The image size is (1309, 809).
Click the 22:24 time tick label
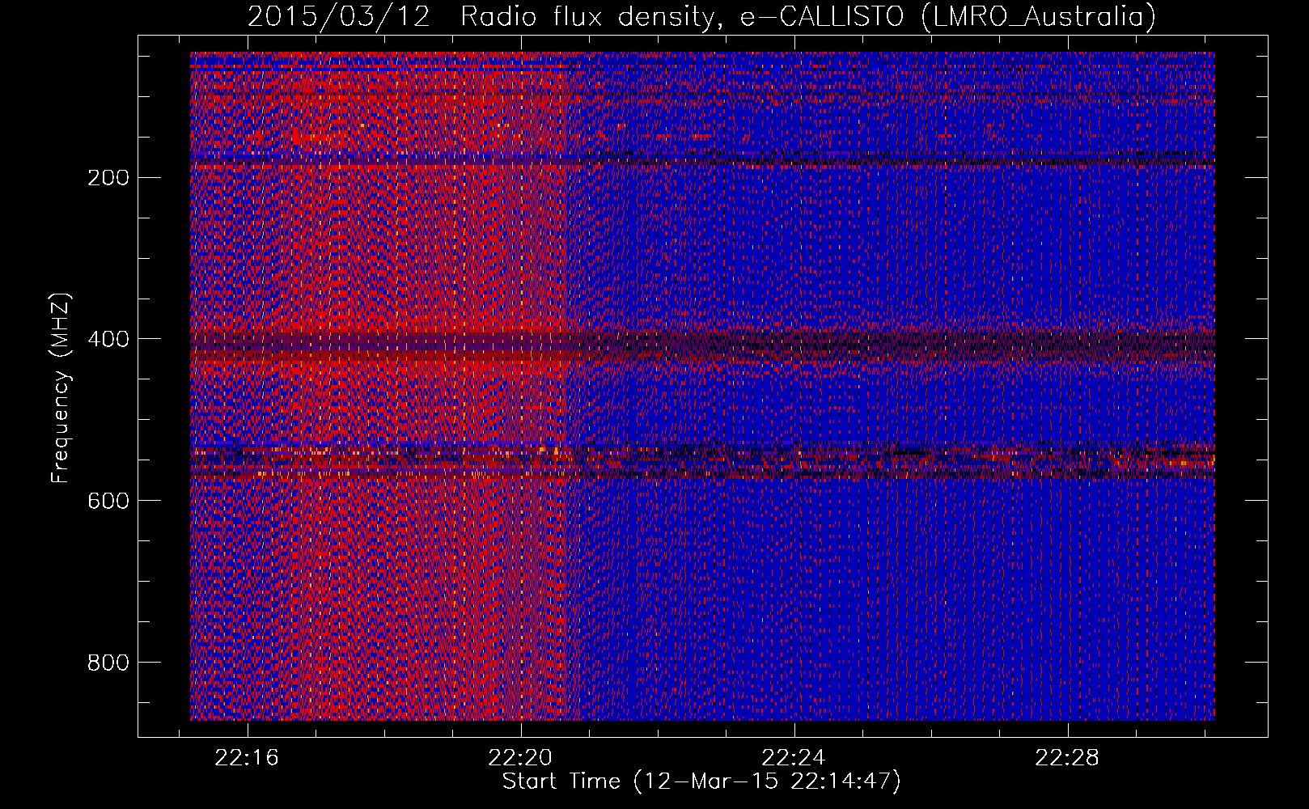[794, 758]
